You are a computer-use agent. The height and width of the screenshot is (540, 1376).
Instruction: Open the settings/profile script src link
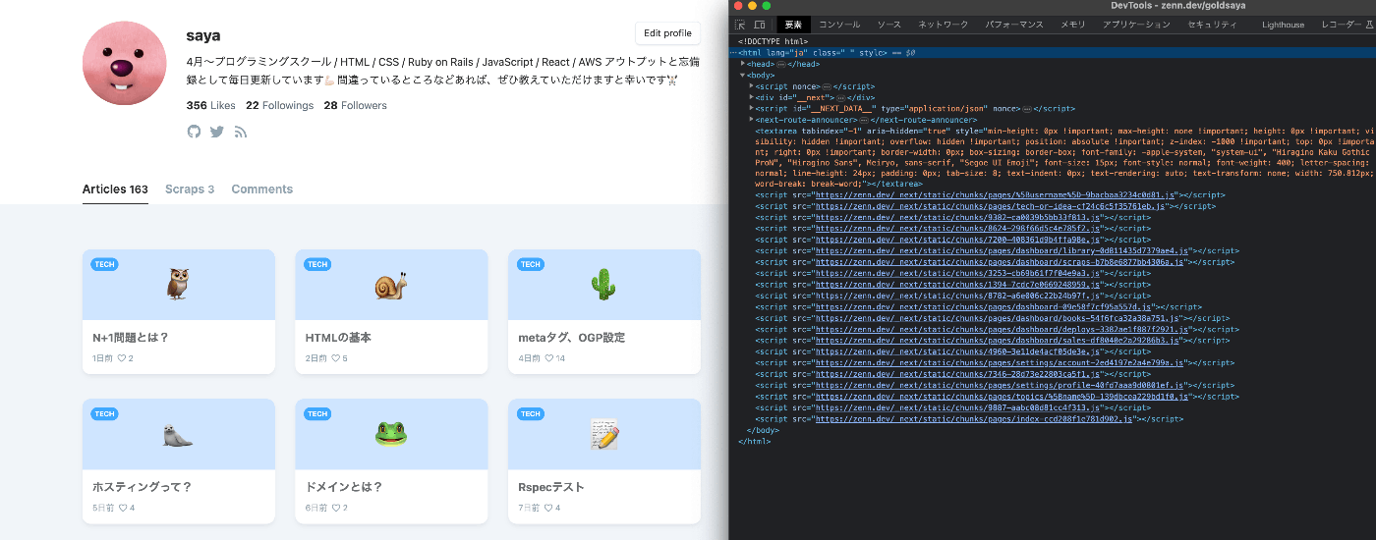click(999, 385)
